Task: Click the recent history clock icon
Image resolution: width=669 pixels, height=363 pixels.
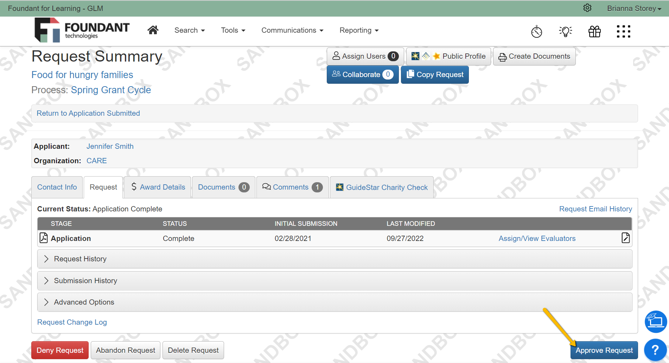Action: coord(536,31)
